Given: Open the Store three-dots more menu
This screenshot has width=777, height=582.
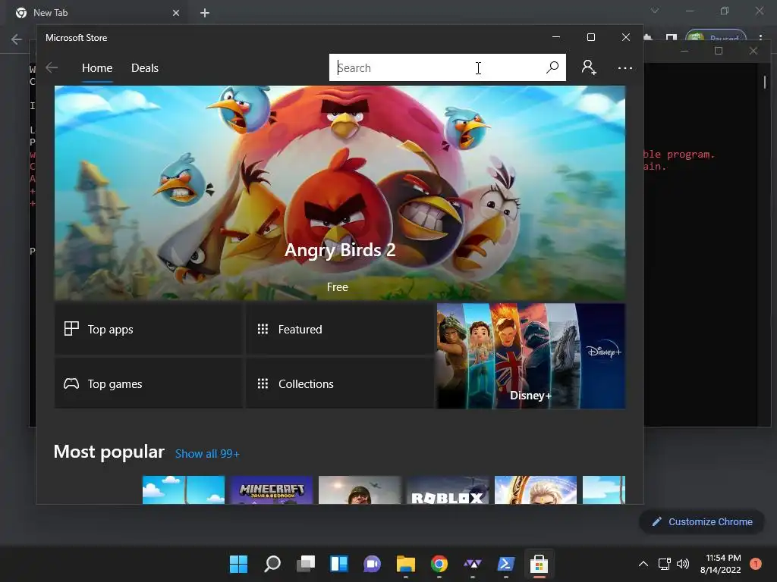Looking at the screenshot, I should coord(625,67).
